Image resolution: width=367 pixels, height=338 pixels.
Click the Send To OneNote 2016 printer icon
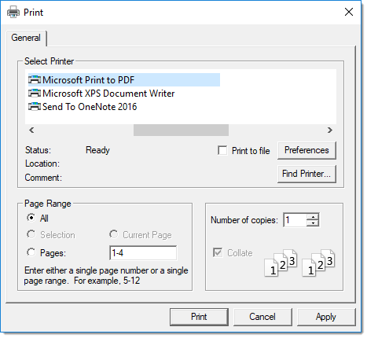35,107
